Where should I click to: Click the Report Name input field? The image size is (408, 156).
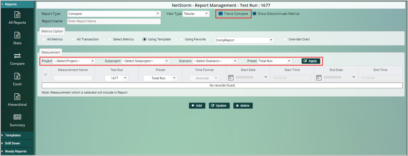click(x=114, y=21)
